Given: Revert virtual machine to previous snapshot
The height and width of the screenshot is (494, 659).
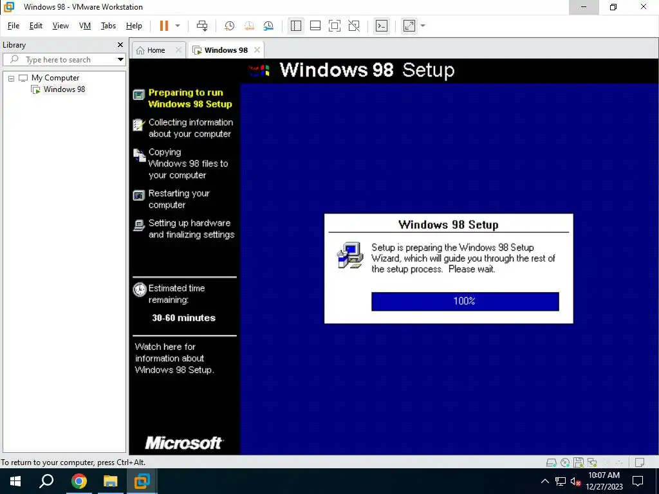Looking at the screenshot, I should [249, 26].
